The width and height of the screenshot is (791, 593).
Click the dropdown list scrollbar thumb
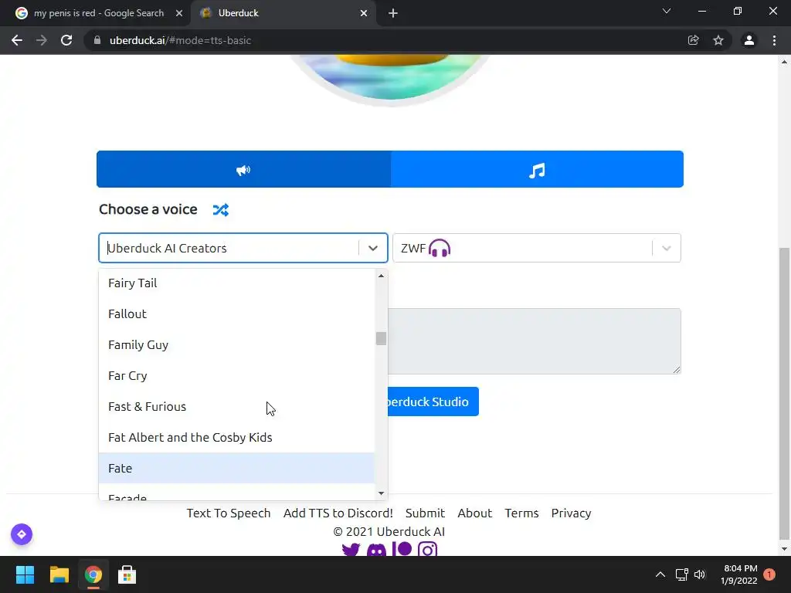click(381, 338)
